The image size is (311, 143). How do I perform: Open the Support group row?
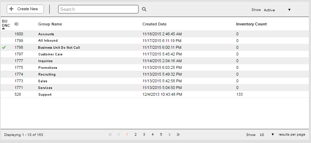click(x=155, y=94)
